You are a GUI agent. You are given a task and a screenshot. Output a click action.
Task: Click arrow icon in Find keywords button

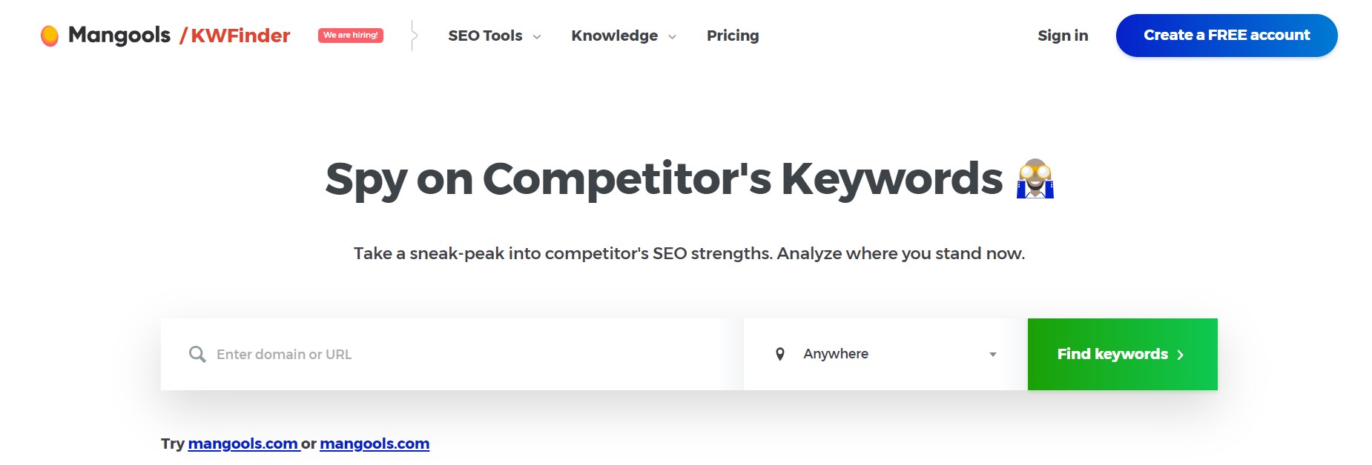[x=1180, y=355]
